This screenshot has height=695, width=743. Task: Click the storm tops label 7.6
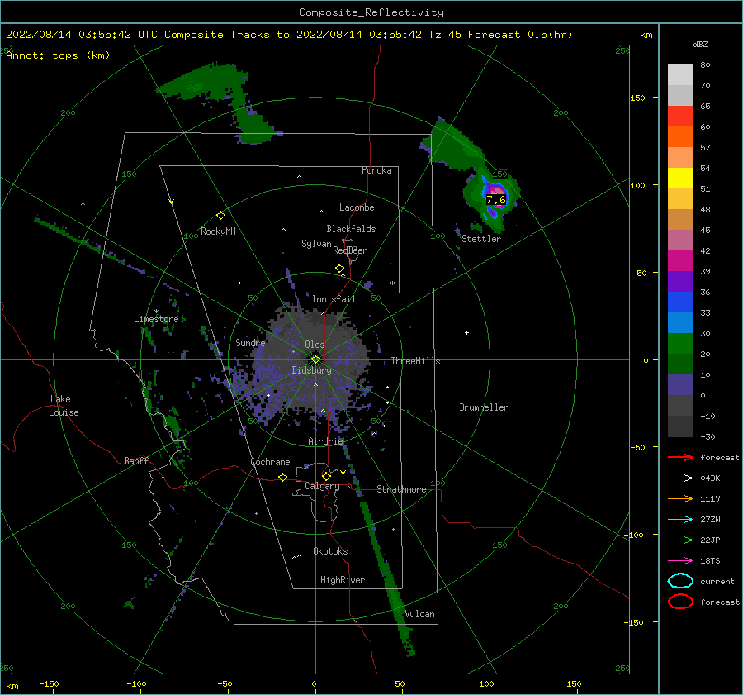point(496,200)
